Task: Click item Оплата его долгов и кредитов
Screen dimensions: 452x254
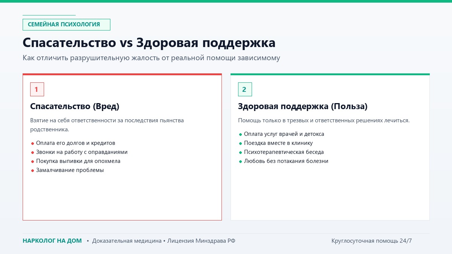Action: pyautogui.click(x=75, y=143)
